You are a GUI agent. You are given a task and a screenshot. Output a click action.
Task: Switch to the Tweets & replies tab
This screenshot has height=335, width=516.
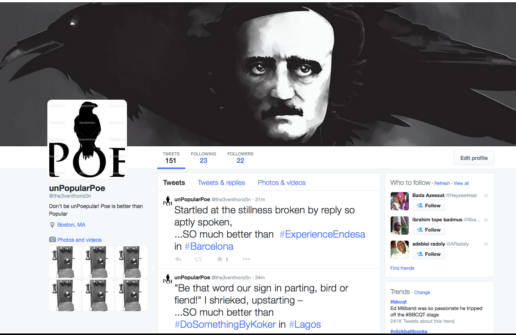[221, 183]
